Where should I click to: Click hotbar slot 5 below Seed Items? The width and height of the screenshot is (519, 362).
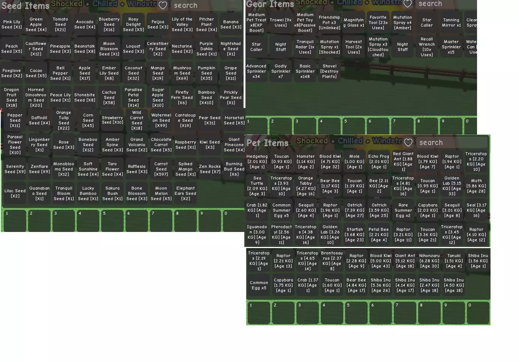[112, 221]
